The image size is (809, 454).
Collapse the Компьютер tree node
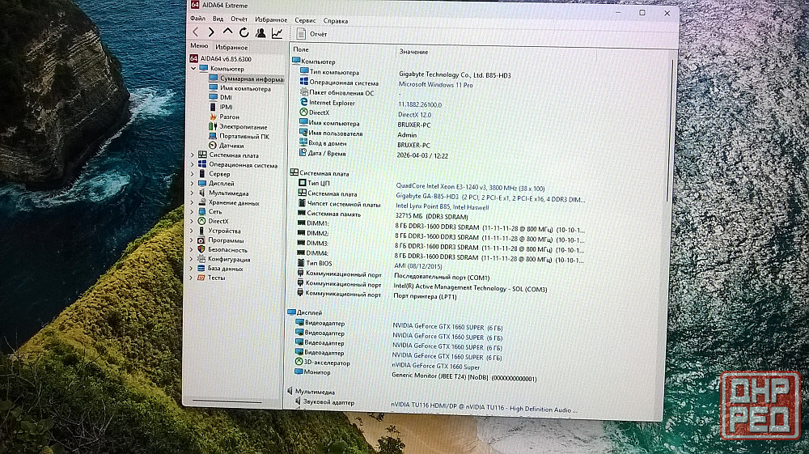(x=193, y=69)
